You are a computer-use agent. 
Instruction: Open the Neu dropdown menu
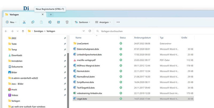click(x=11, y=22)
